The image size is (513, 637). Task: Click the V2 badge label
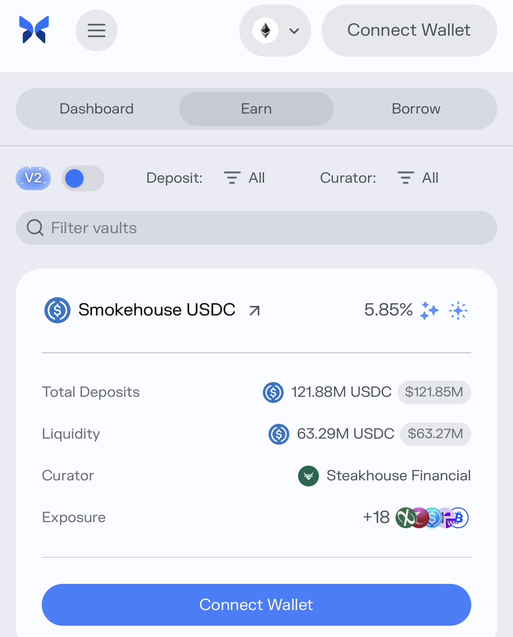(33, 178)
